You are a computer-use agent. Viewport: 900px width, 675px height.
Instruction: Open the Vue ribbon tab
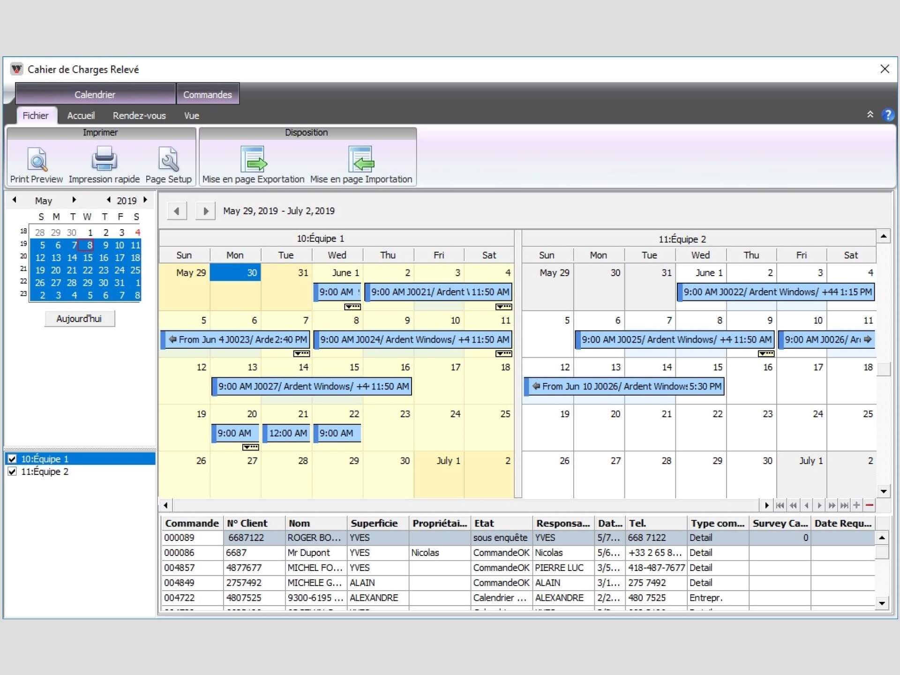coord(191,116)
